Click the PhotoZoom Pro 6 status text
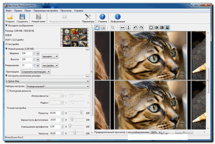This screenshot has width=215, height=144. pyautogui.click(x=14, y=137)
